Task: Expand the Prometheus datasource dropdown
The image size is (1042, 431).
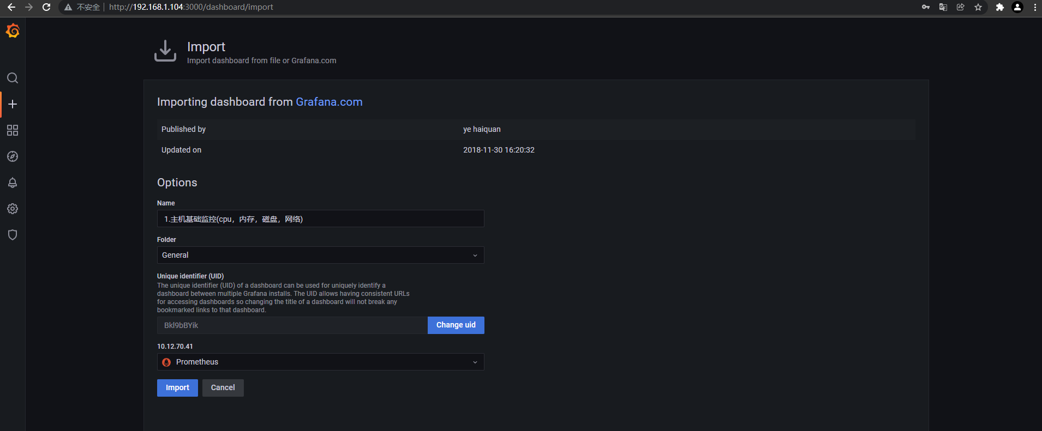Action: pyautogui.click(x=320, y=362)
